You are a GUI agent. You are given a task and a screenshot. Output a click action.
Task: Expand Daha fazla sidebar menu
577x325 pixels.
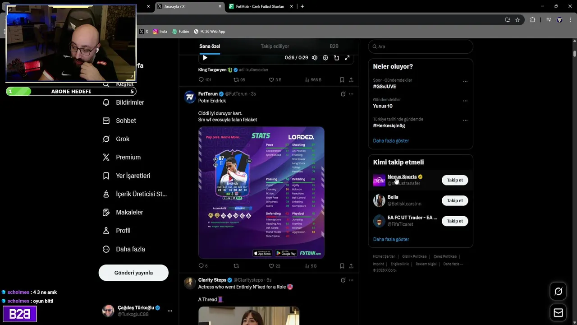click(124, 249)
